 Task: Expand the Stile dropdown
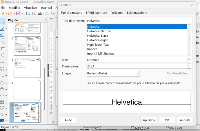click(x=189, y=60)
